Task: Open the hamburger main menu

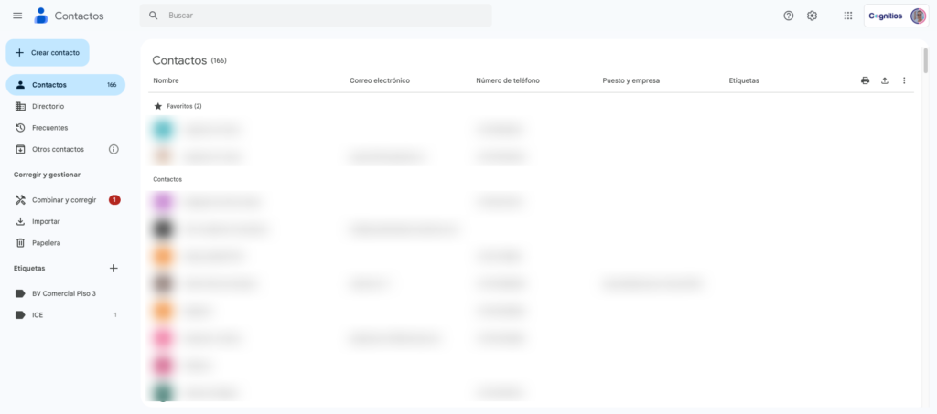Action: click(x=17, y=16)
